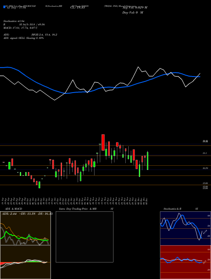Viewport: 211px width, 279px height.
Task: Click the tallest red candlestick at the price peak
Action: click(x=103, y=142)
